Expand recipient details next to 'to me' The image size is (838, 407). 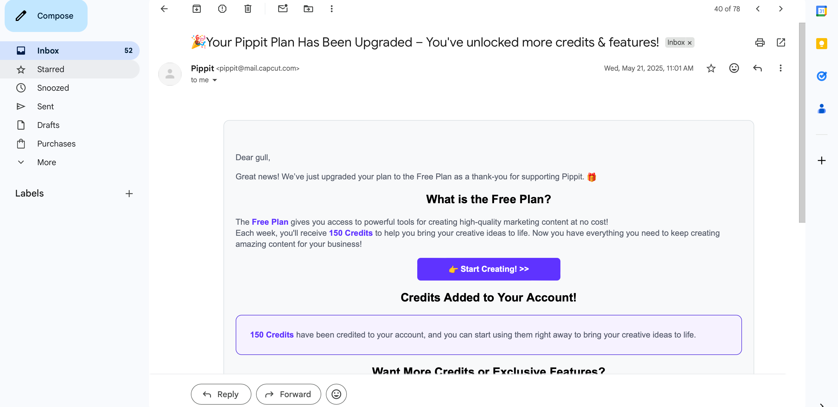[x=215, y=80]
